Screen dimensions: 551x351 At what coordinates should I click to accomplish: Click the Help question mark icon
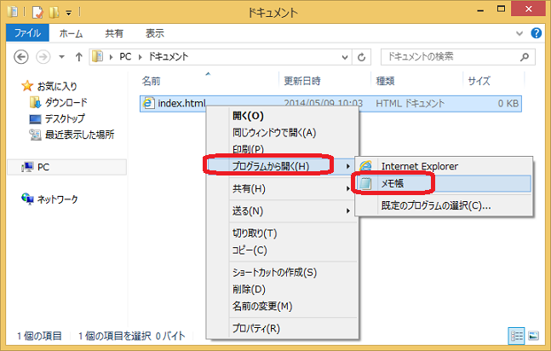click(x=536, y=34)
